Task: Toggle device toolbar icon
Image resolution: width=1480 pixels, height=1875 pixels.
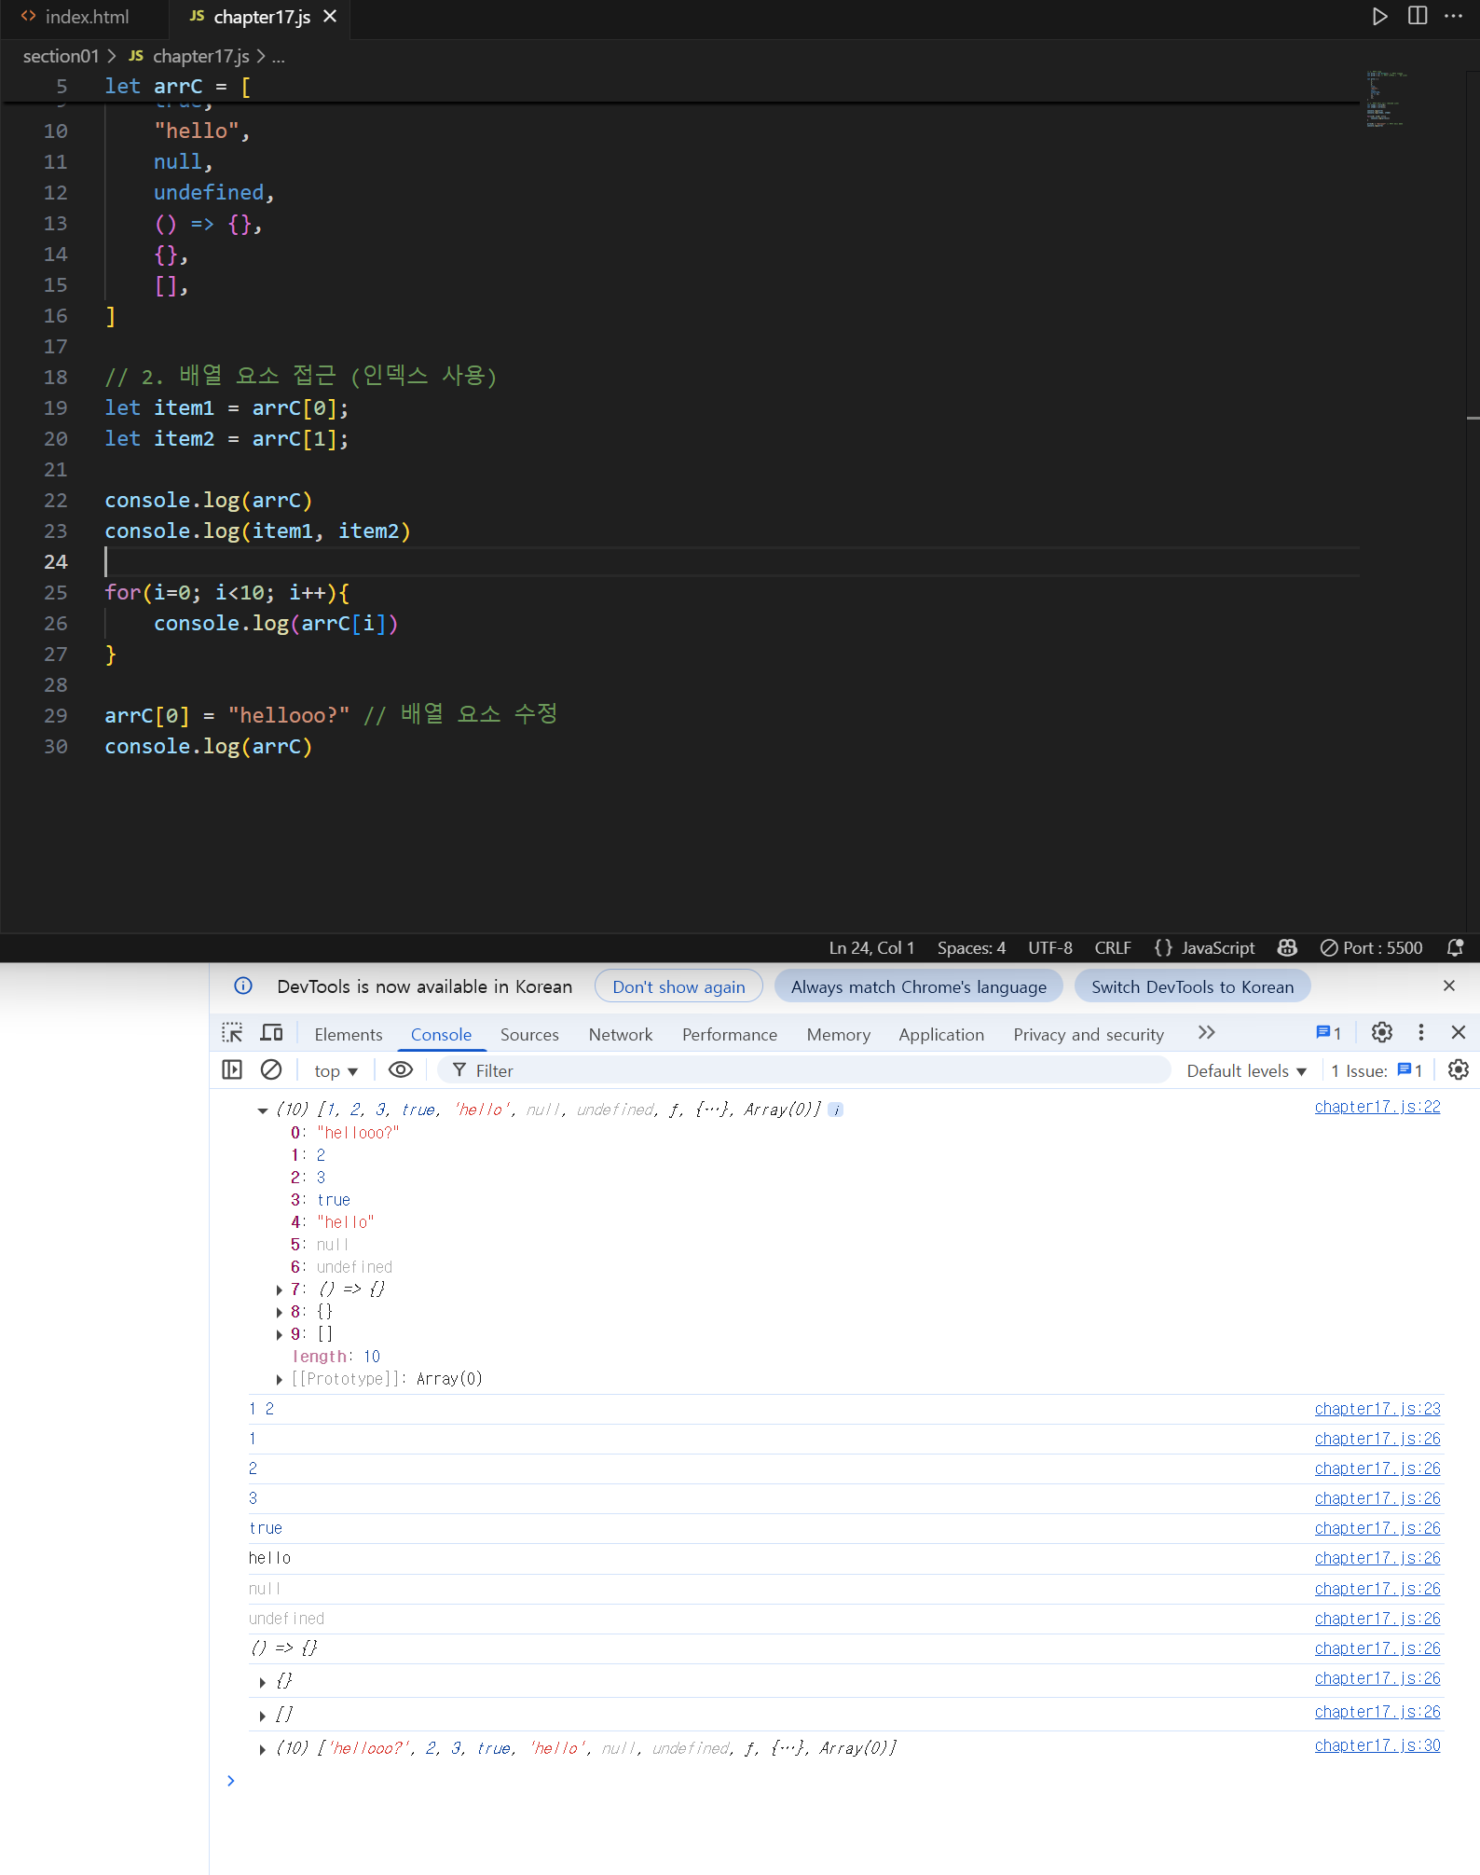Action: 271,1033
